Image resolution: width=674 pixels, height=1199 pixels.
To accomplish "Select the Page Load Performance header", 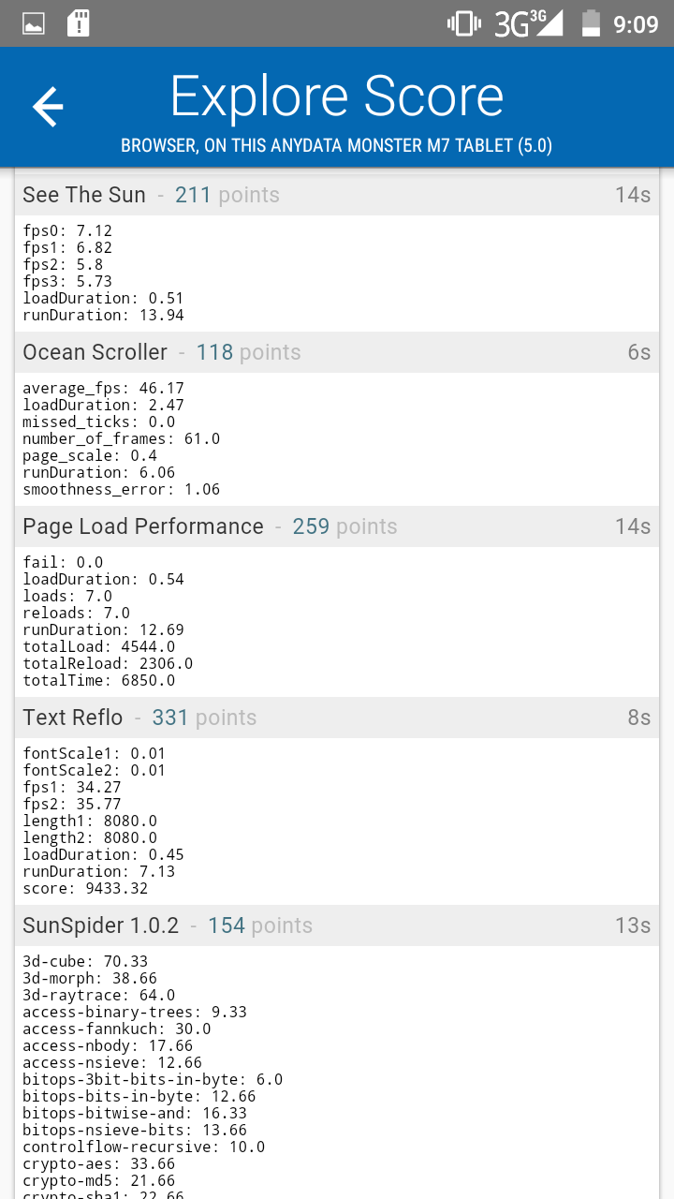I will (143, 526).
